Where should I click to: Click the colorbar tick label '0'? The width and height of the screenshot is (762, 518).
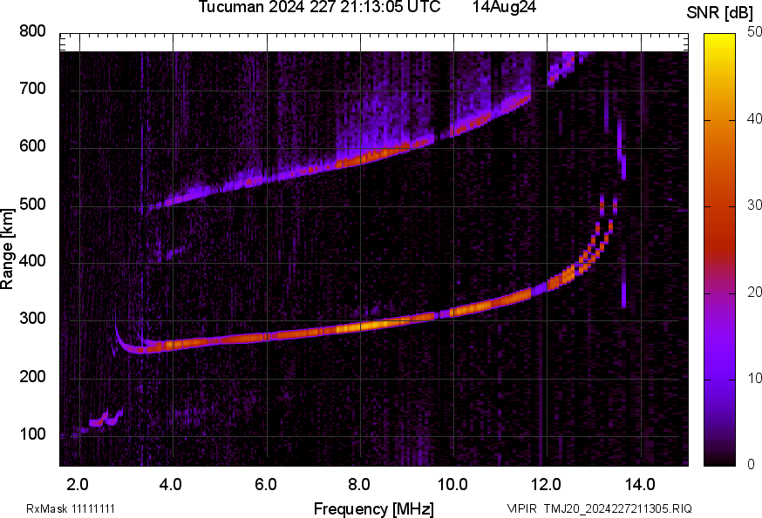[x=751, y=465]
